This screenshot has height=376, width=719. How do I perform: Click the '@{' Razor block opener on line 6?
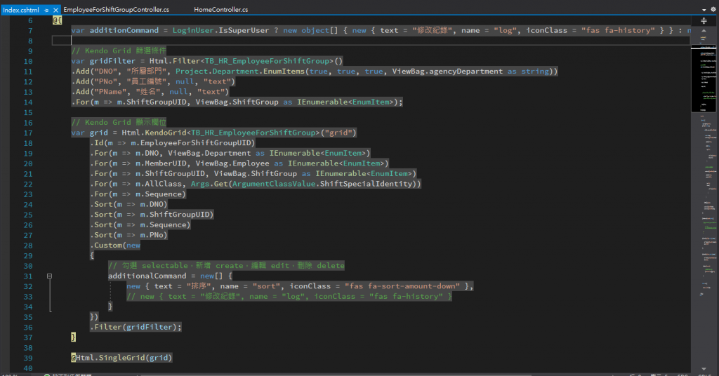[x=57, y=20]
